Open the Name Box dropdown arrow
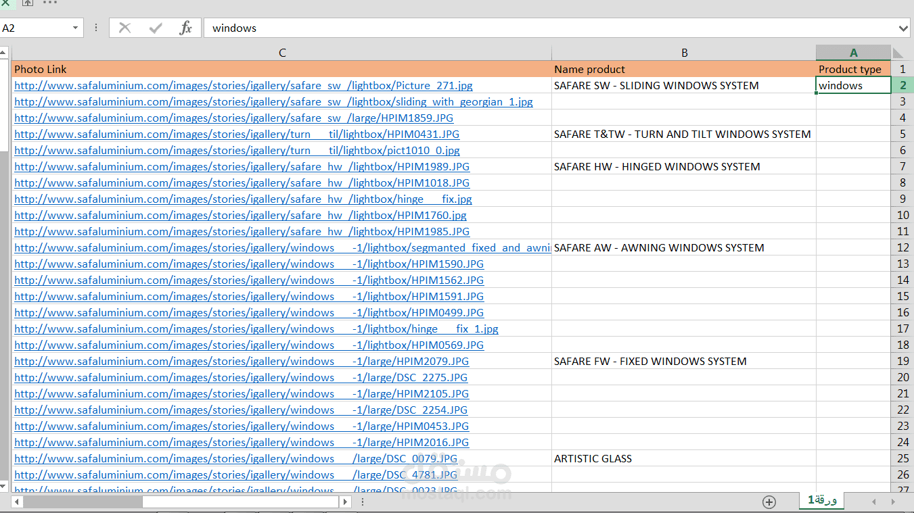Viewport: 914px width, 513px height. pyautogui.click(x=76, y=28)
